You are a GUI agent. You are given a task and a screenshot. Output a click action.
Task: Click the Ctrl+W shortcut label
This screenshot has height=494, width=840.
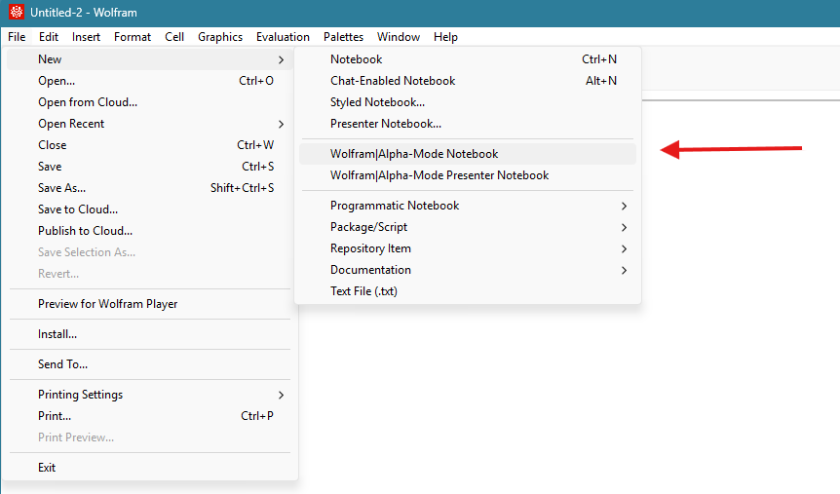pos(255,145)
